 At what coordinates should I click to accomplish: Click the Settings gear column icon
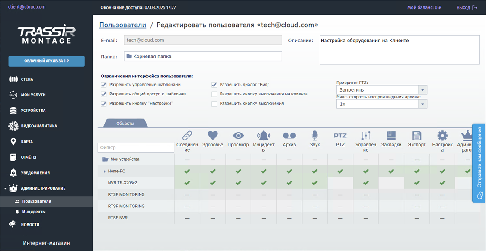442,135
